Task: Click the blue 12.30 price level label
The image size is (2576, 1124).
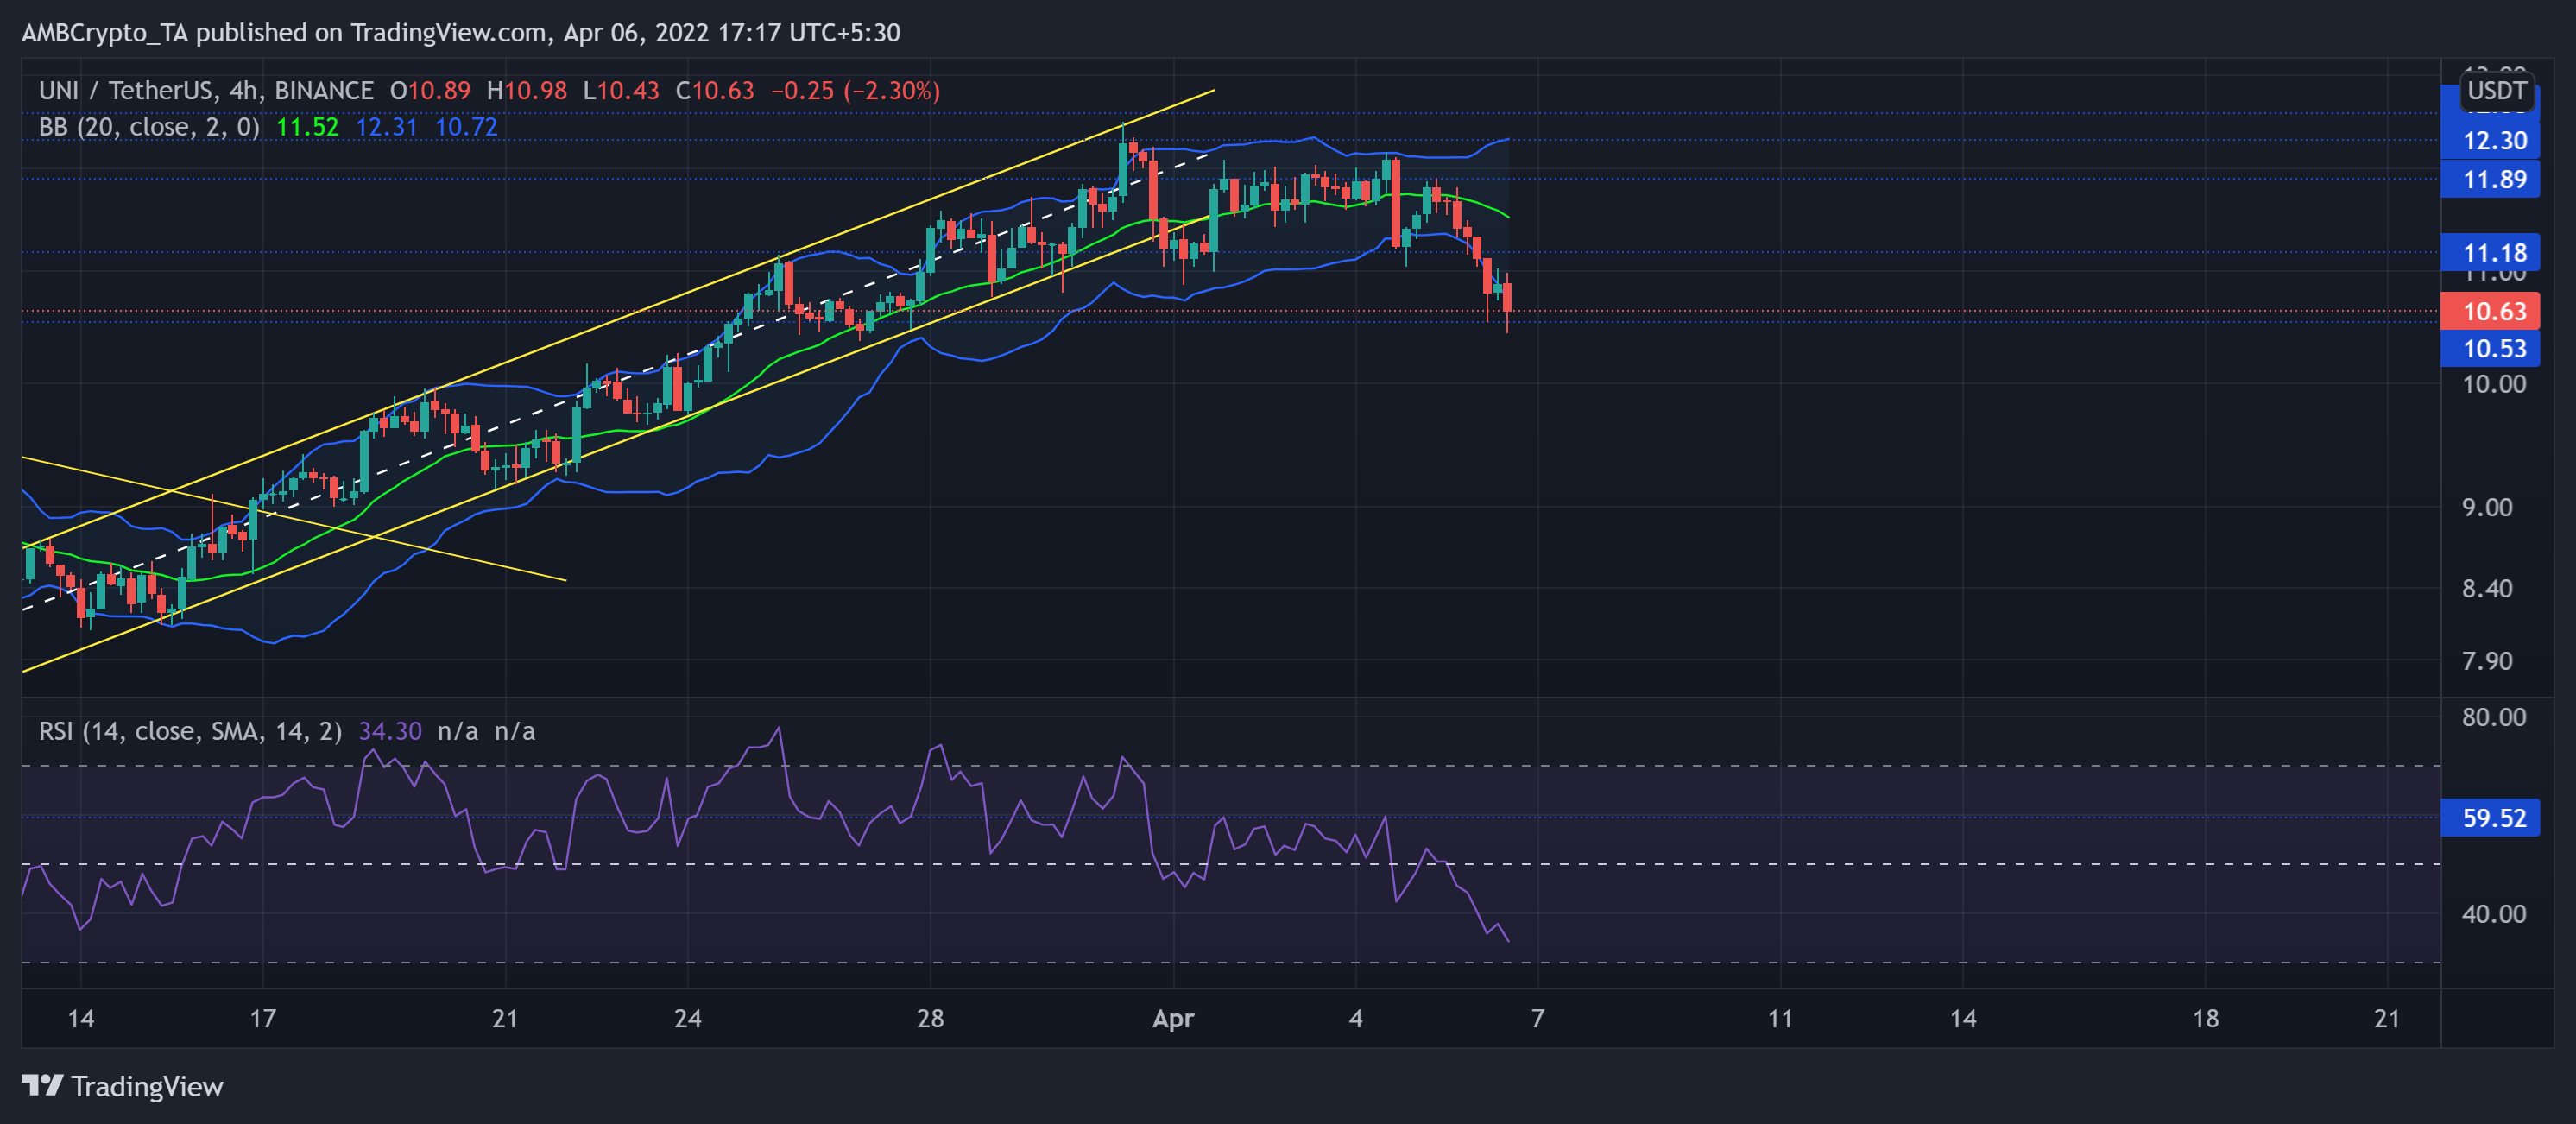Action: [2493, 141]
